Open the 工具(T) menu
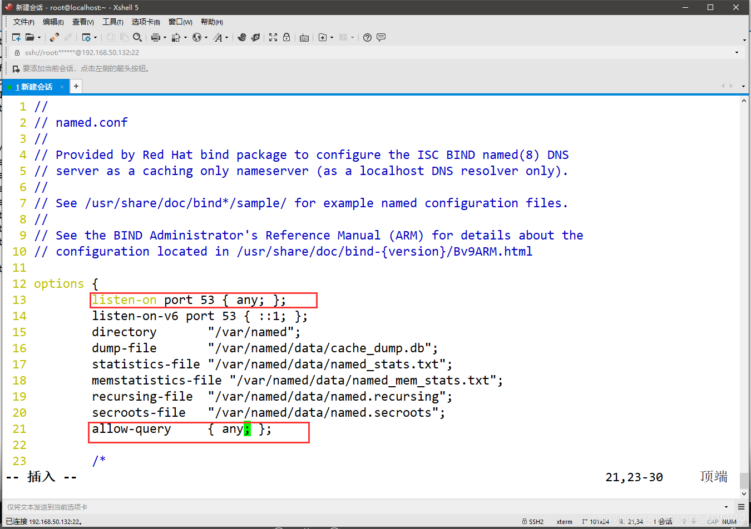This screenshot has height=529, width=751. (x=113, y=22)
